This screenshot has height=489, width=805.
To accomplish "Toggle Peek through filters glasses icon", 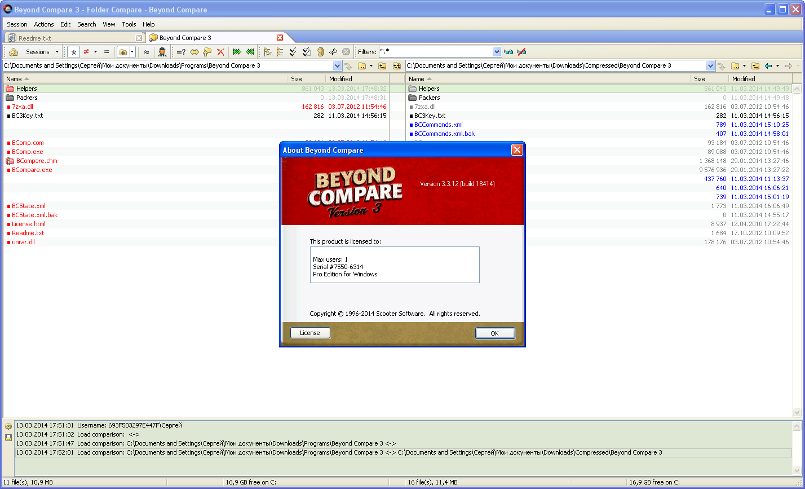I will click(508, 52).
